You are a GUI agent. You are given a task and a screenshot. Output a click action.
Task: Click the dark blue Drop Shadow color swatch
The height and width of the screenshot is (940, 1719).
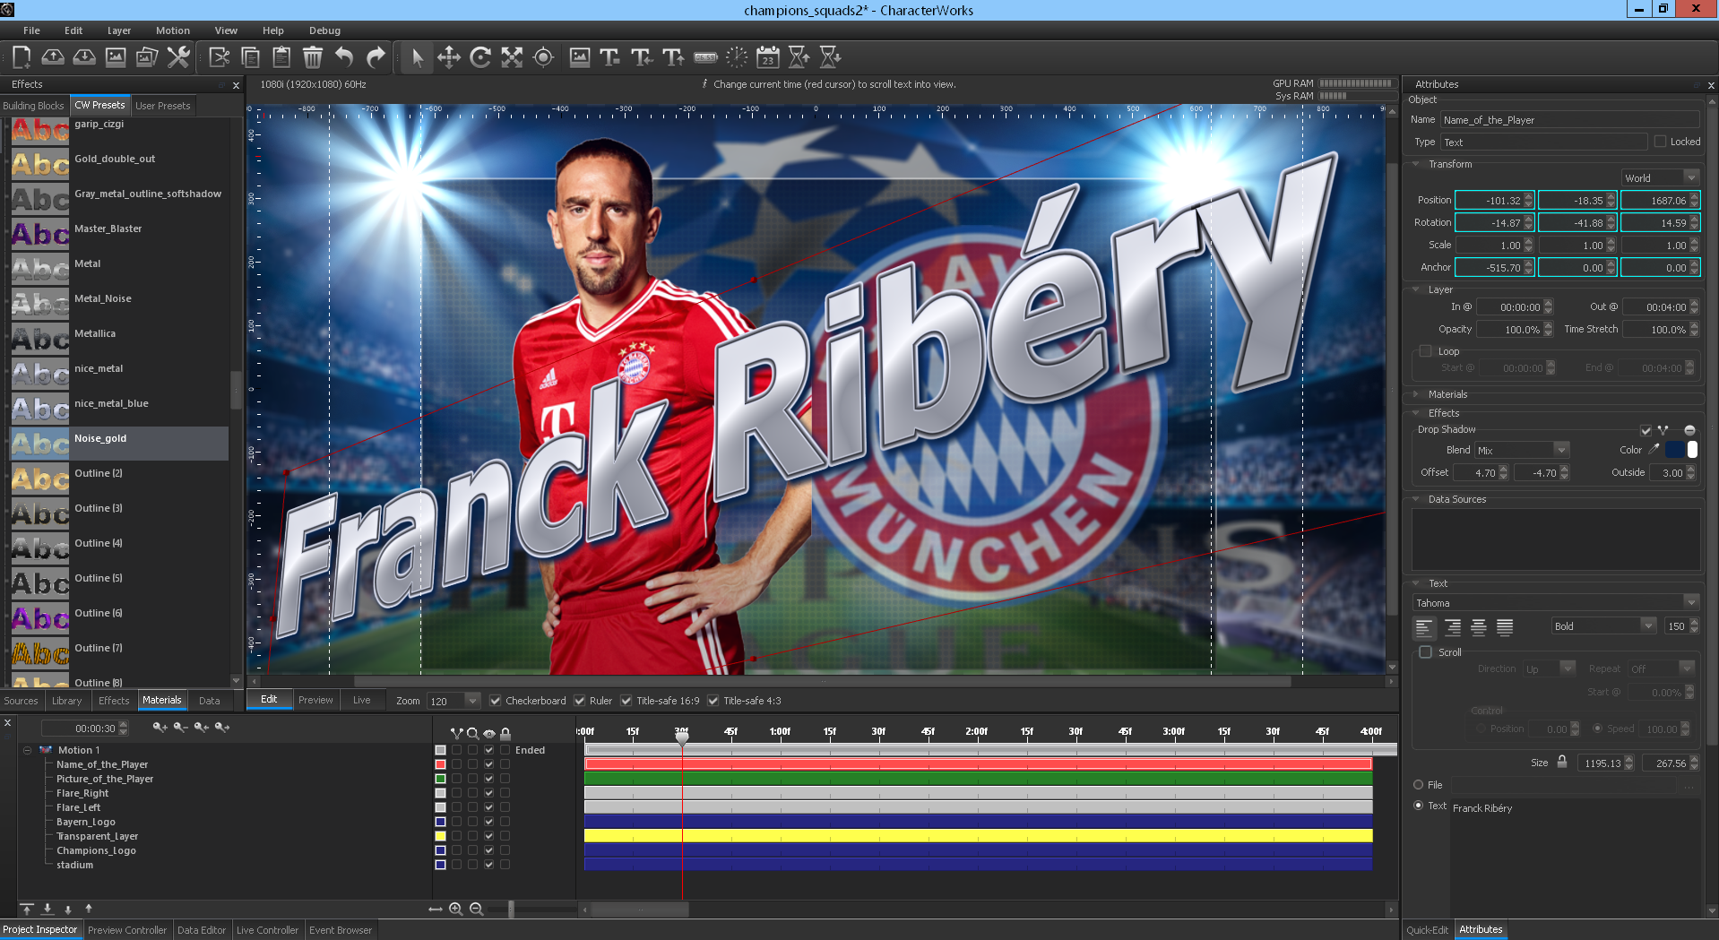[x=1674, y=450]
